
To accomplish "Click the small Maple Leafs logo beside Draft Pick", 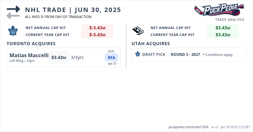I will tap(138, 54).
